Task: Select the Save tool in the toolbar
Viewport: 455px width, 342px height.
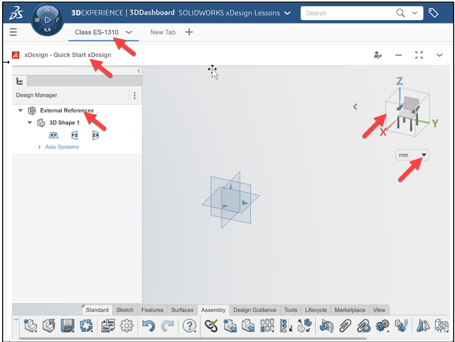Action: pos(67,326)
